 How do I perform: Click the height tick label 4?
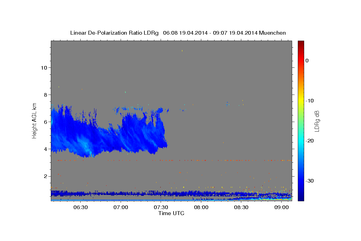point(45,149)
